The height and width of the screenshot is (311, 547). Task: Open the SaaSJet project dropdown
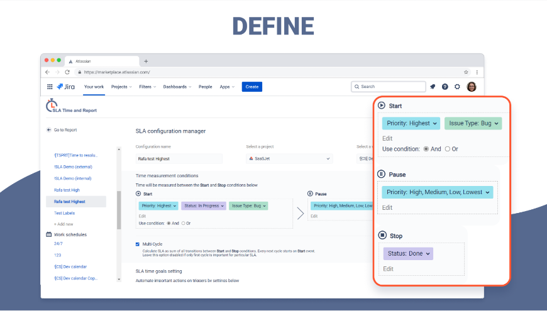(289, 158)
